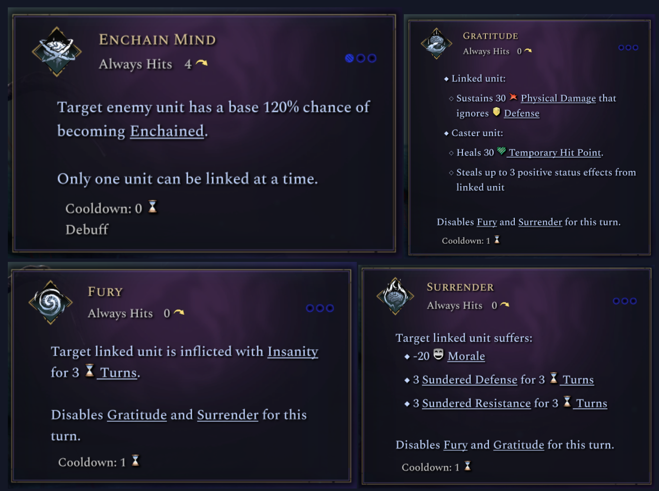Click the Gratitude skill icon
Screen dimensions: 659x491
point(436,44)
